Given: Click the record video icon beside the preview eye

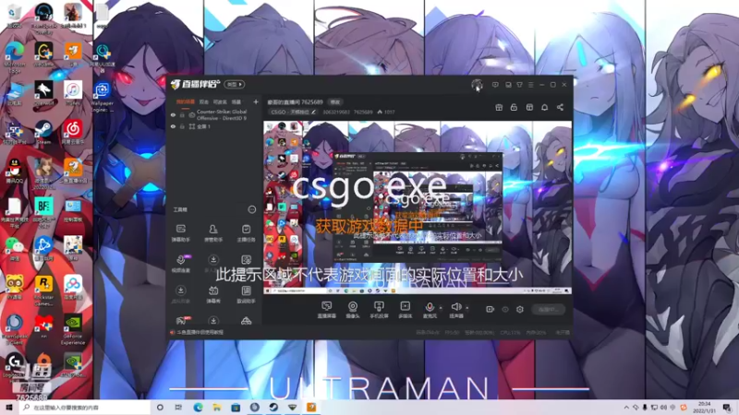Looking at the screenshot, I should 491,310.
